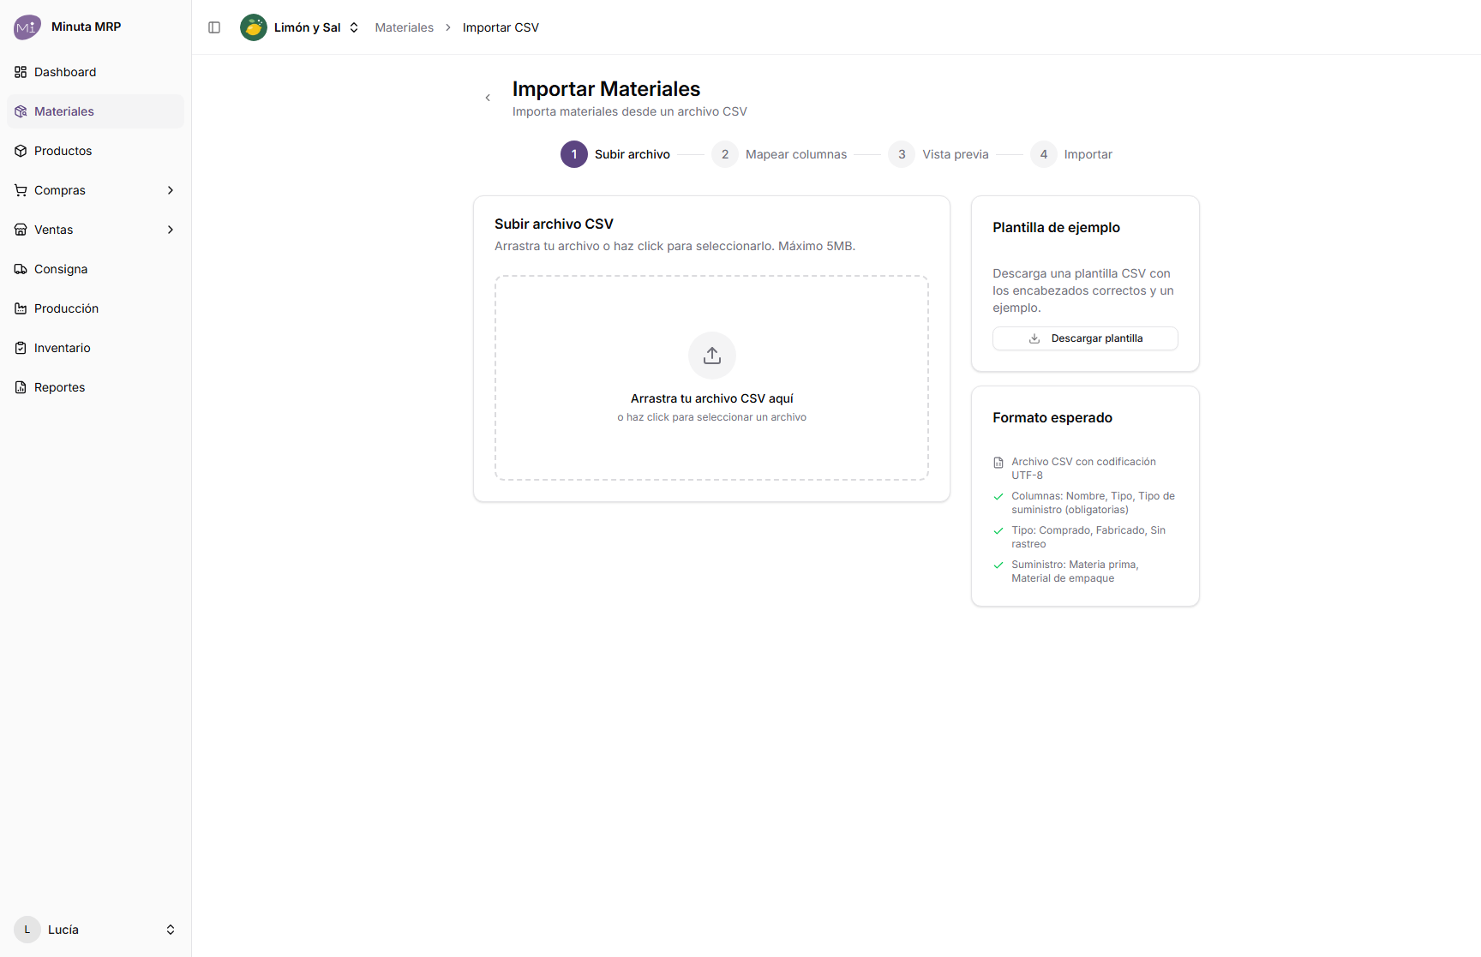Click the Limón y Sal lemon avatar
This screenshot has height=957, width=1481.
(254, 27)
